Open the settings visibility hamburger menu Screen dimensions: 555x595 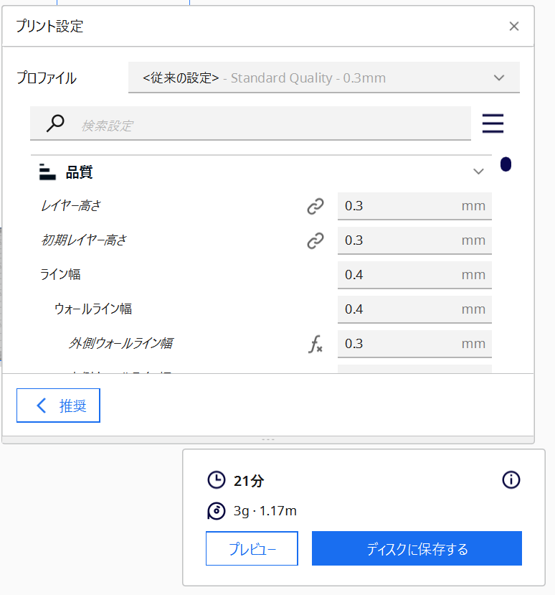pyautogui.click(x=493, y=123)
